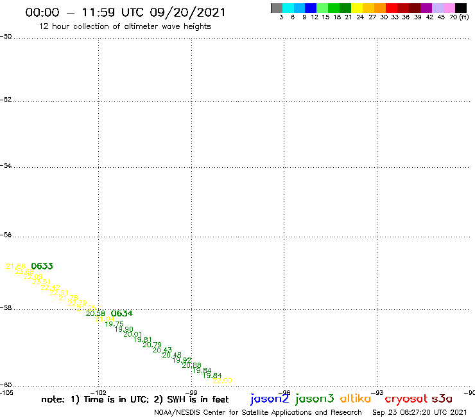Click the reading '21.78'
475x418 pixels.
pyautogui.click(x=69, y=298)
